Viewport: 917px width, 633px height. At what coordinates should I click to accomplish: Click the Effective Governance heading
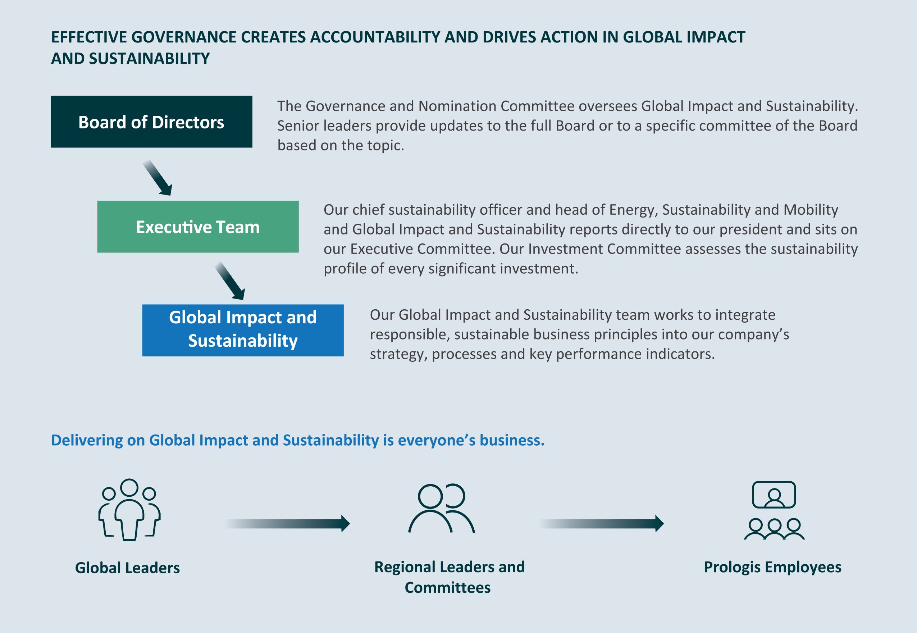coord(398,37)
